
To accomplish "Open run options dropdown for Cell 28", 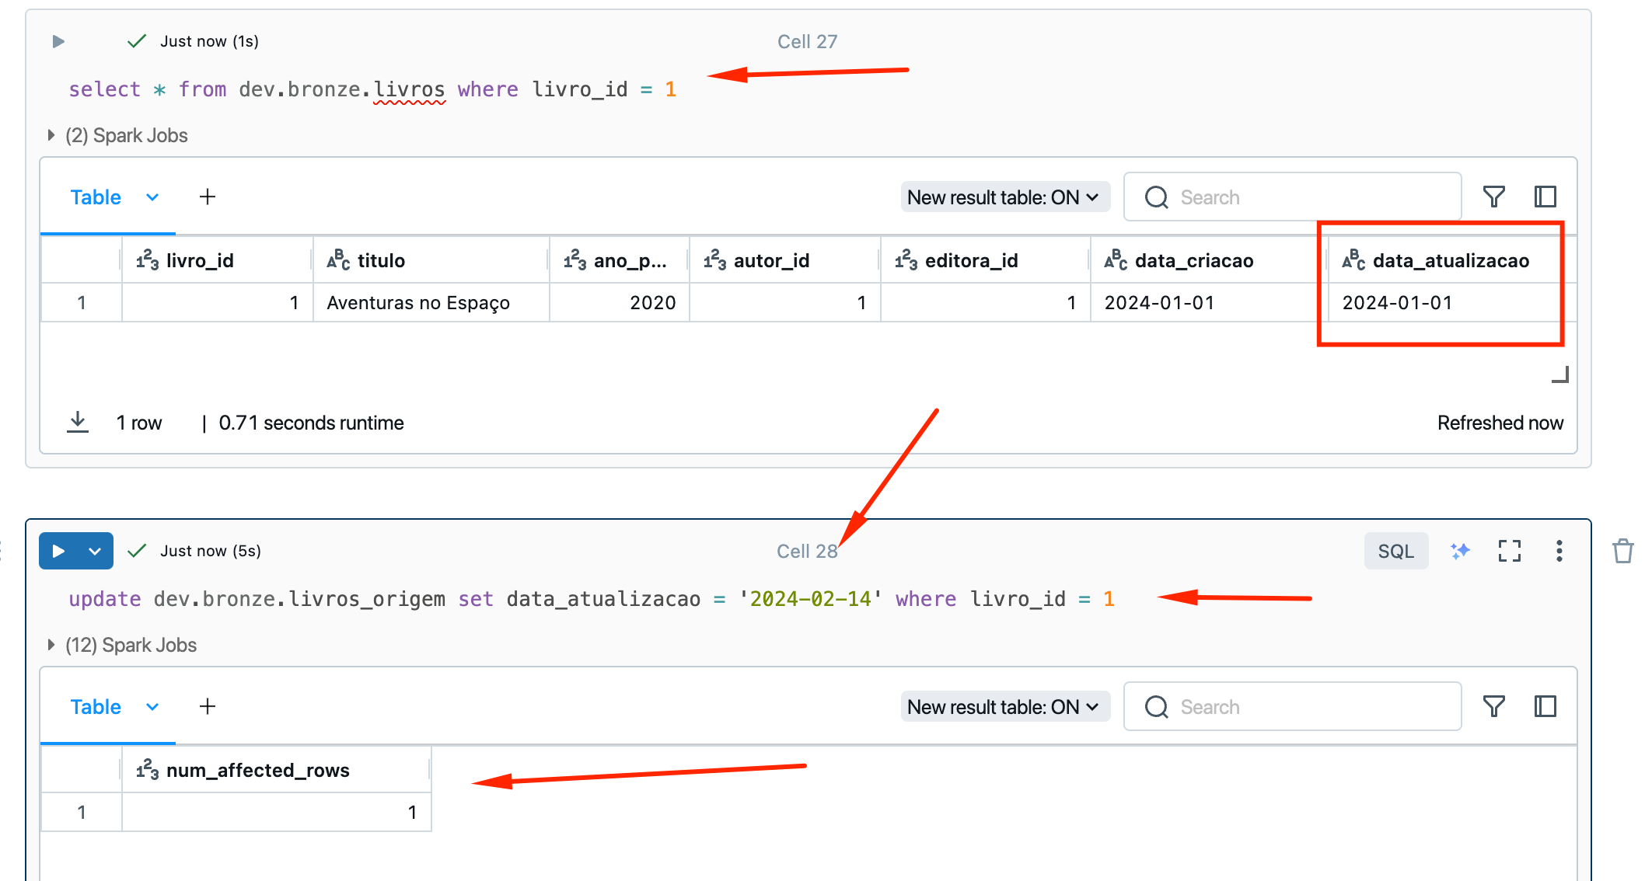I will [95, 551].
